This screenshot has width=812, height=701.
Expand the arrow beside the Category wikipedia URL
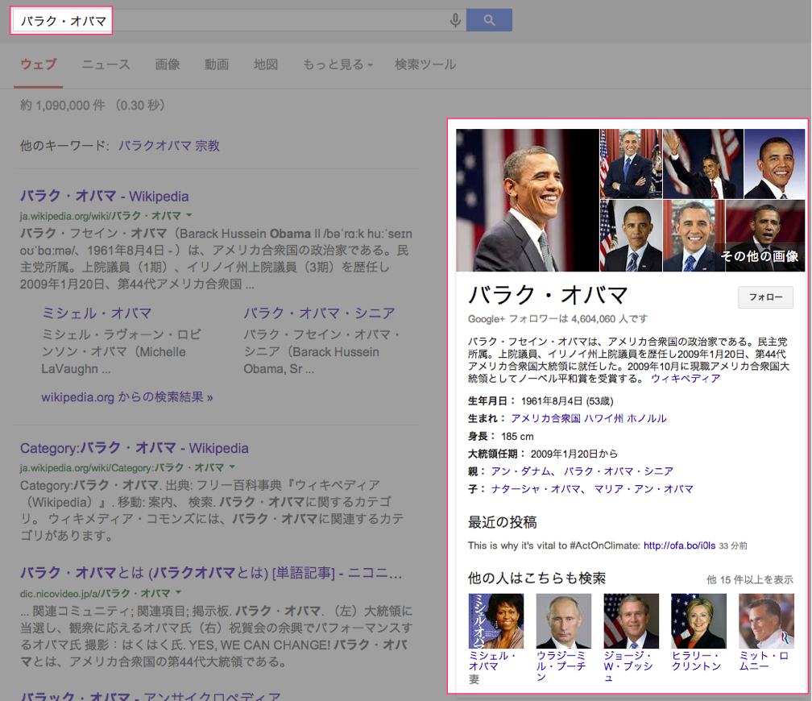tap(232, 467)
